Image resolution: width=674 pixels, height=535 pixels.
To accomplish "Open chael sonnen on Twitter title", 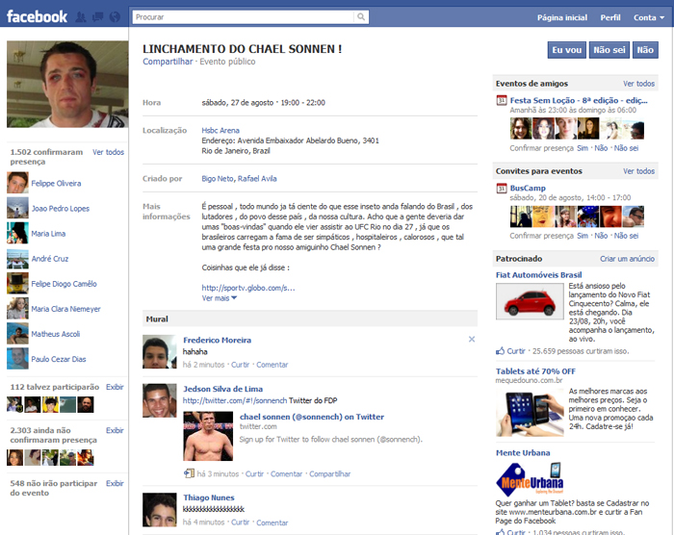I will (312, 417).
